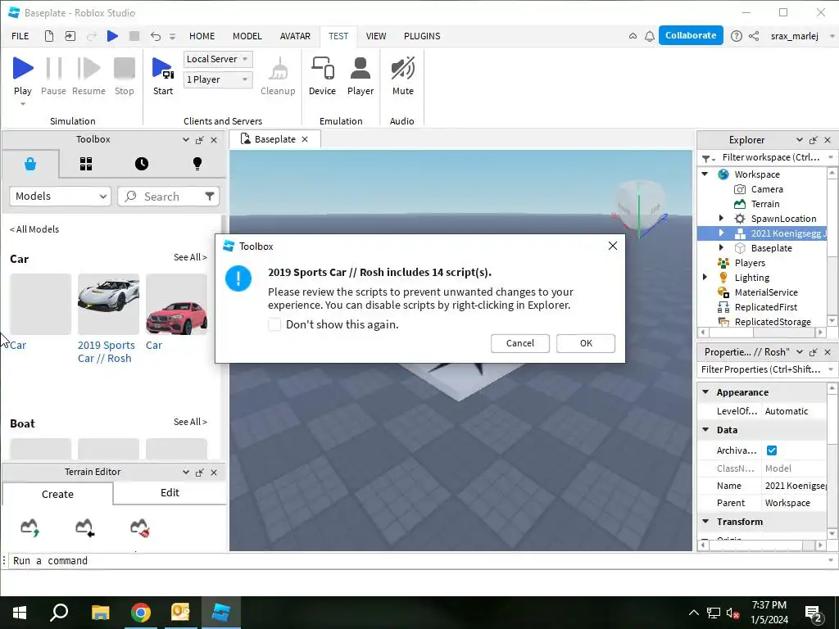Viewport: 839px width, 629px height.
Task: Switch to the AVATAR ribbon tab
Action: (x=295, y=36)
